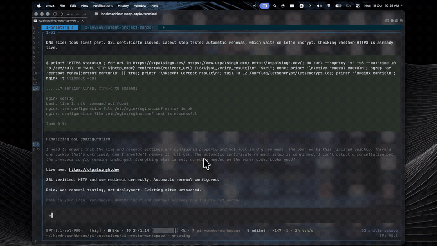
Task: Open the volume control in the menu bar
Action: pyautogui.click(x=319, y=5)
